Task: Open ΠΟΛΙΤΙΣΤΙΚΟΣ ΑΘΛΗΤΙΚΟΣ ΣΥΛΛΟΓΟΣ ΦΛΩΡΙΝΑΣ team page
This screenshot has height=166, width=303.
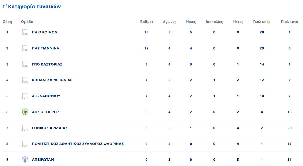Action: (x=78, y=144)
